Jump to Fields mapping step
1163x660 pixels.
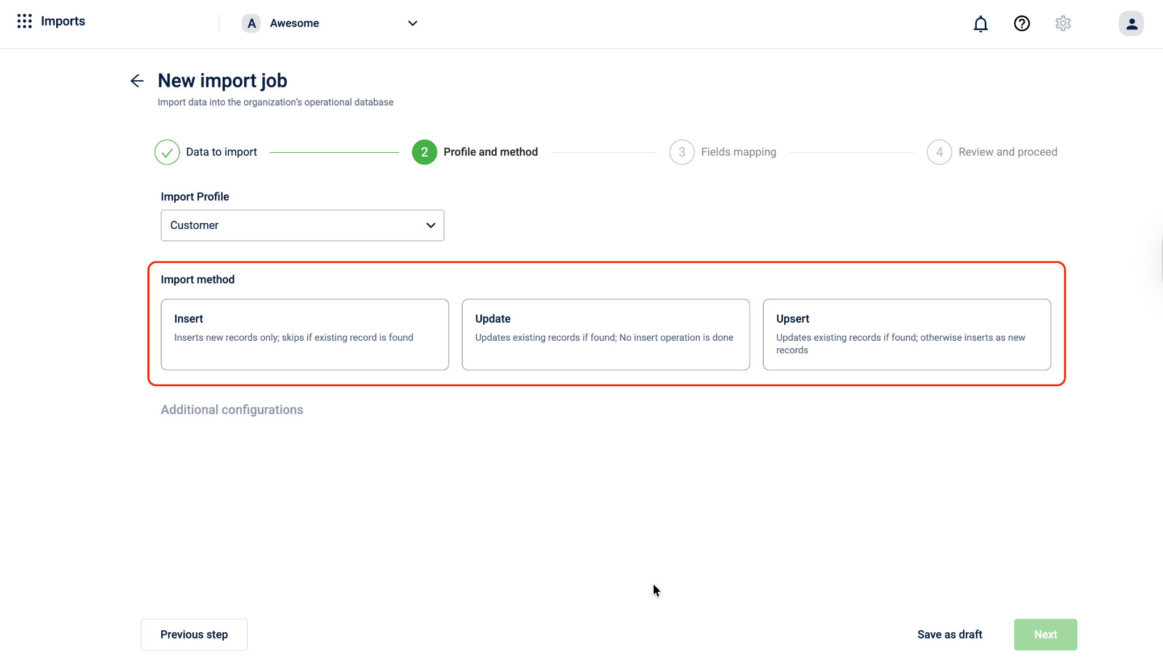tap(738, 152)
